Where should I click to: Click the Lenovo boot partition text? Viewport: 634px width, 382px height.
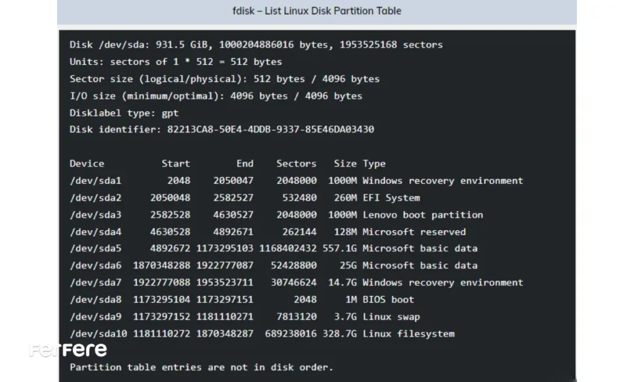(422, 215)
